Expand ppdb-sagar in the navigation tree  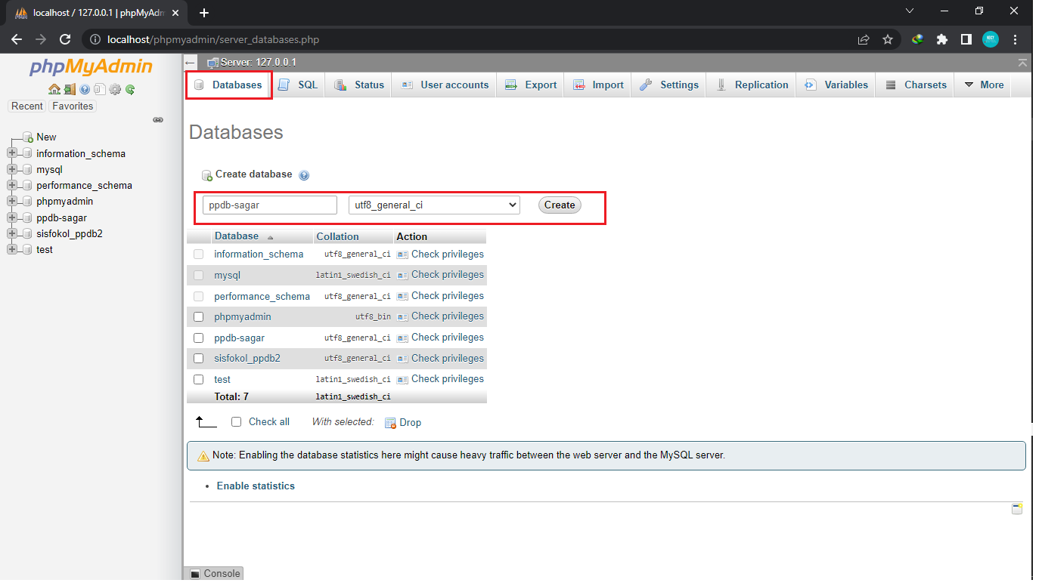pos(11,218)
